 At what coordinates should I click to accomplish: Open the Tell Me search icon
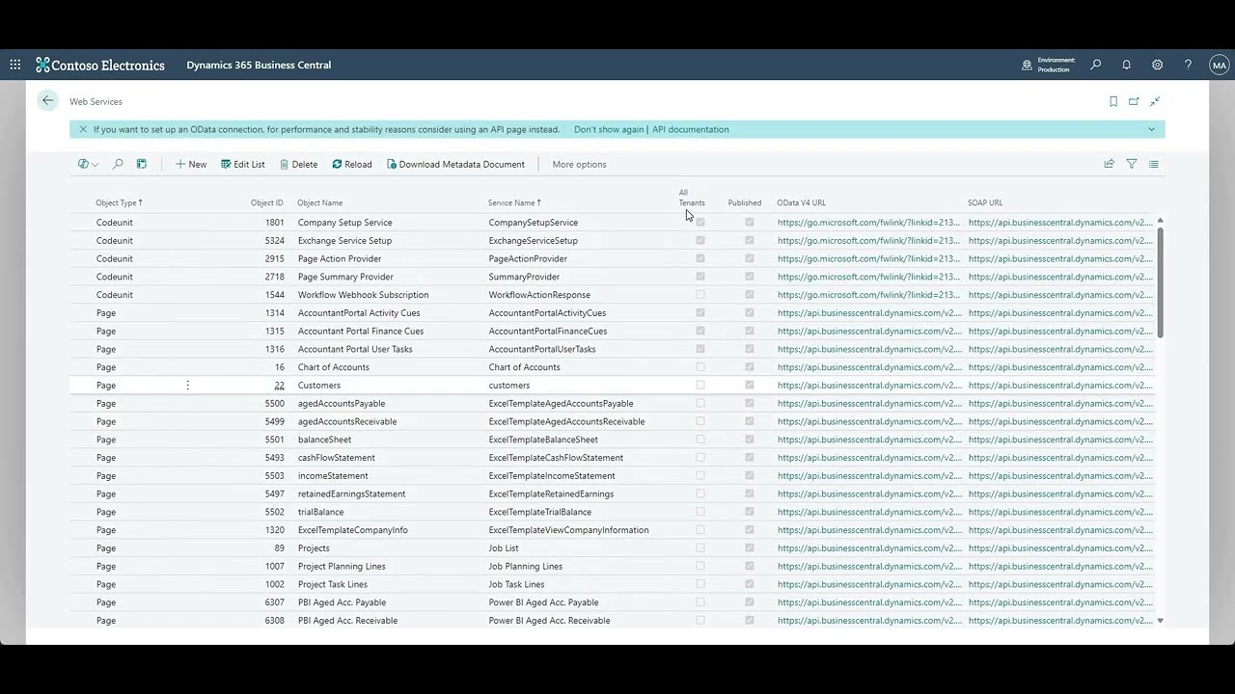click(1096, 65)
